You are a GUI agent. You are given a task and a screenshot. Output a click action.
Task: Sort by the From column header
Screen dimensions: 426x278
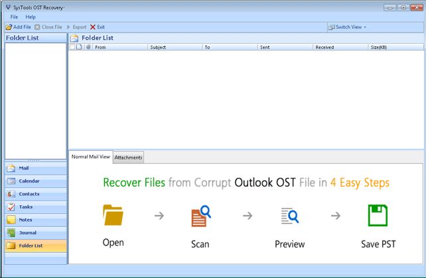tap(120, 47)
